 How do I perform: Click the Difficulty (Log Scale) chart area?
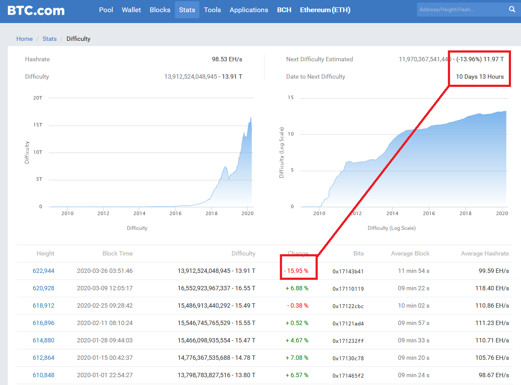[x=404, y=153]
